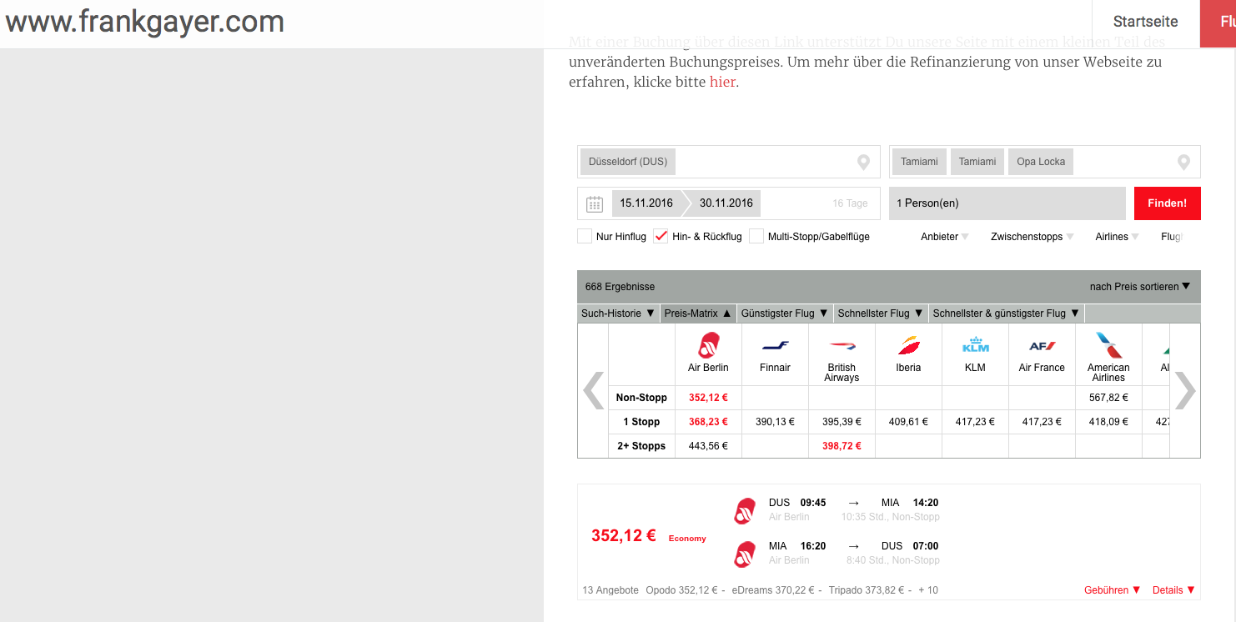Show the + 10 additional offers
1236x622 pixels.
point(928,590)
